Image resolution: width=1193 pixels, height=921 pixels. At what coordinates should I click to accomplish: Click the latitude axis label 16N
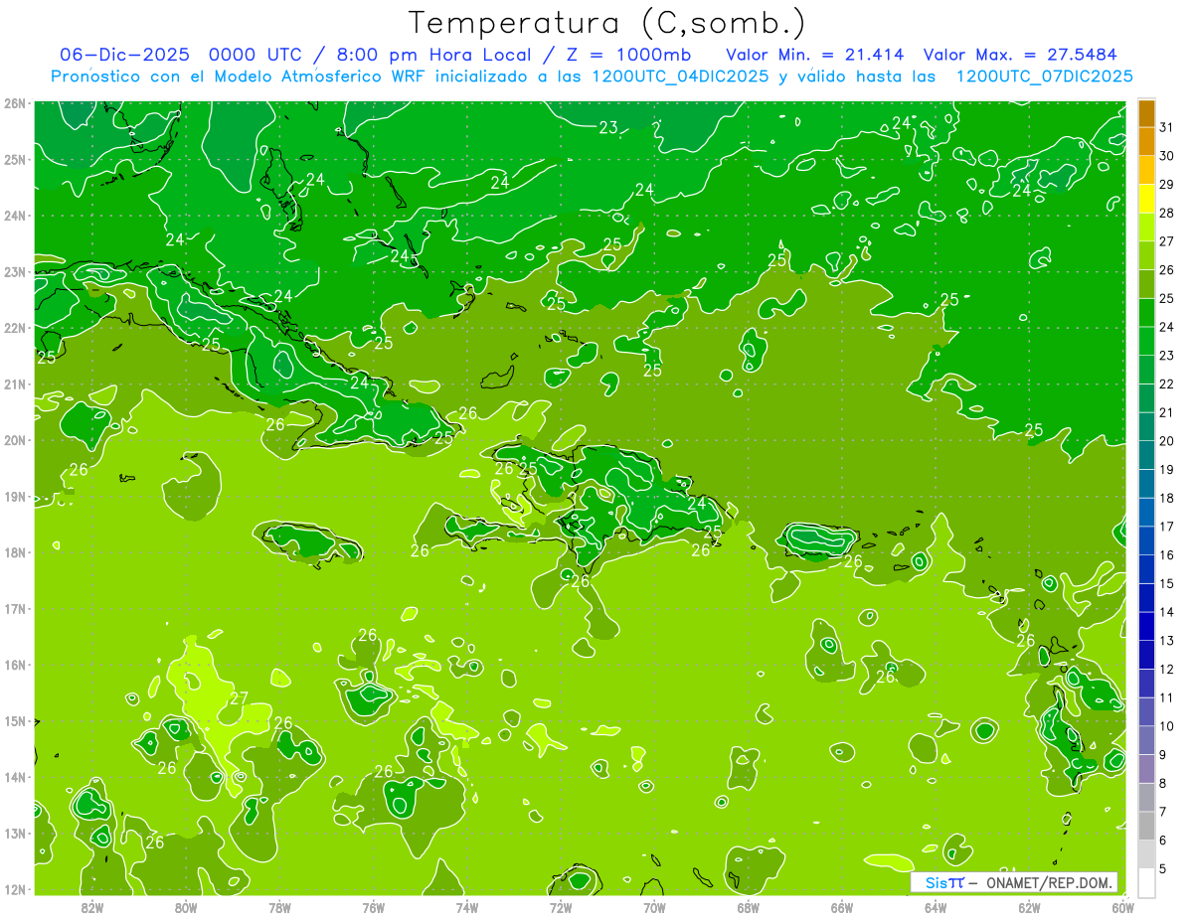click(14, 665)
